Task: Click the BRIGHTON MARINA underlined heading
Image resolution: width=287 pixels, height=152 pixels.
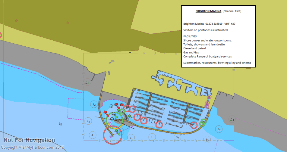Action: (x=208, y=11)
